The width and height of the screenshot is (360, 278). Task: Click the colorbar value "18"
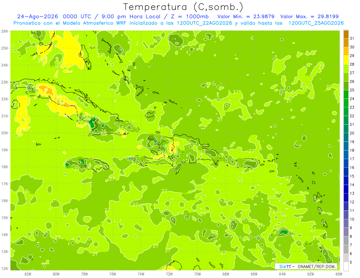click(352, 150)
